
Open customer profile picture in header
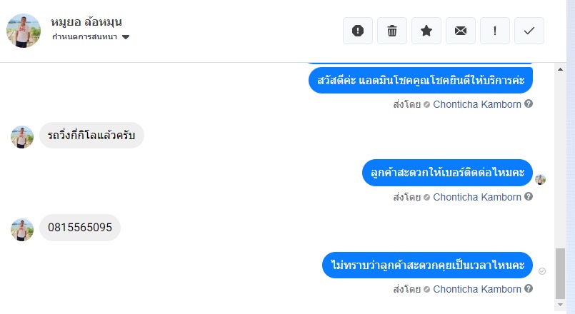coord(24,30)
